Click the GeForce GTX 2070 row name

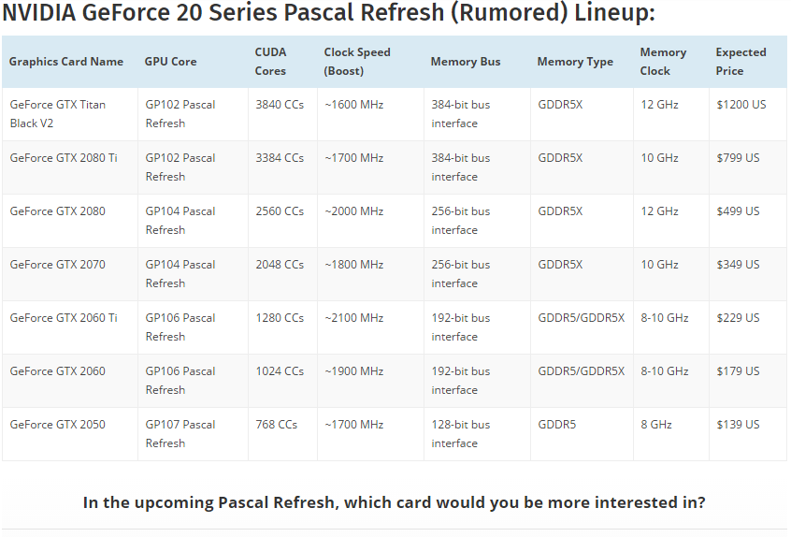(x=58, y=265)
